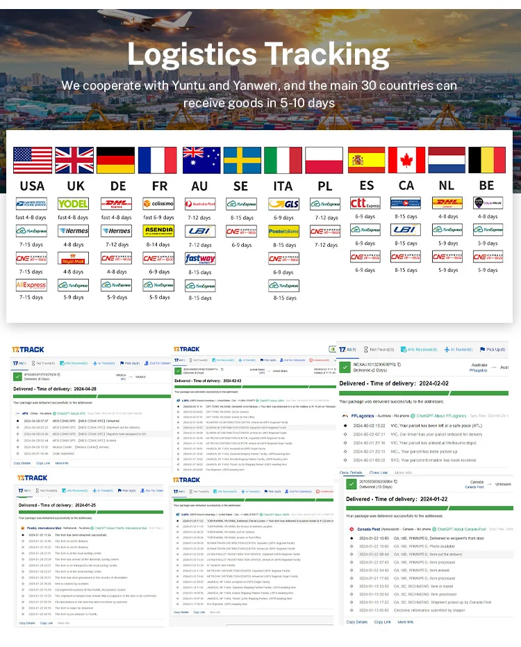Click Copy Link in Canada Post panel
Viewport: 521px width, 647px height.
click(x=383, y=622)
